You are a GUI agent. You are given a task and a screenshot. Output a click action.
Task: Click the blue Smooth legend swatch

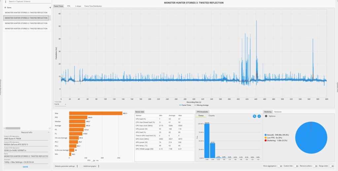click(x=266, y=135)
